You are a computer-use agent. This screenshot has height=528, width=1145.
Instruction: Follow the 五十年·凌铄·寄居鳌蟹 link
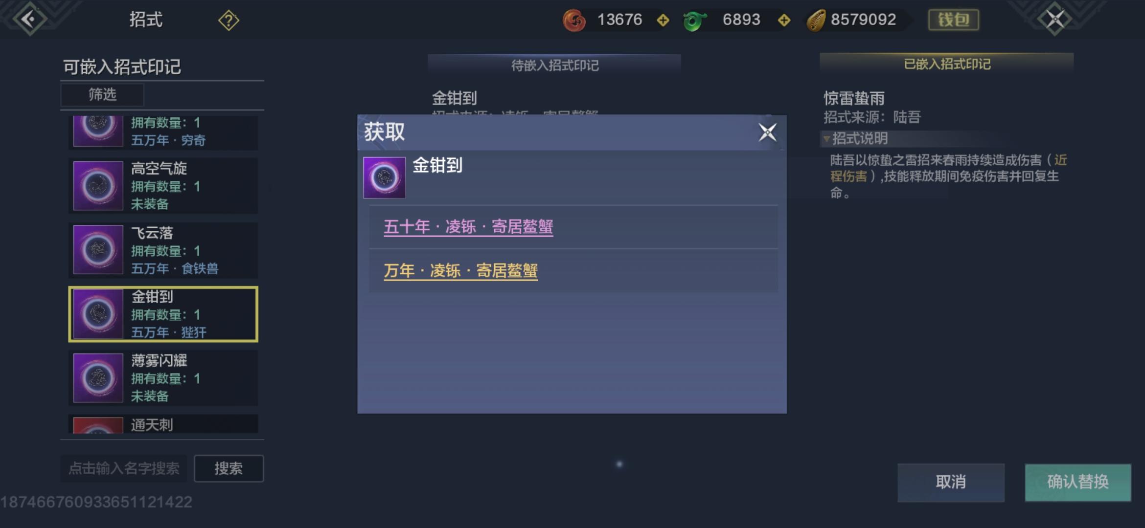[468, 227]
